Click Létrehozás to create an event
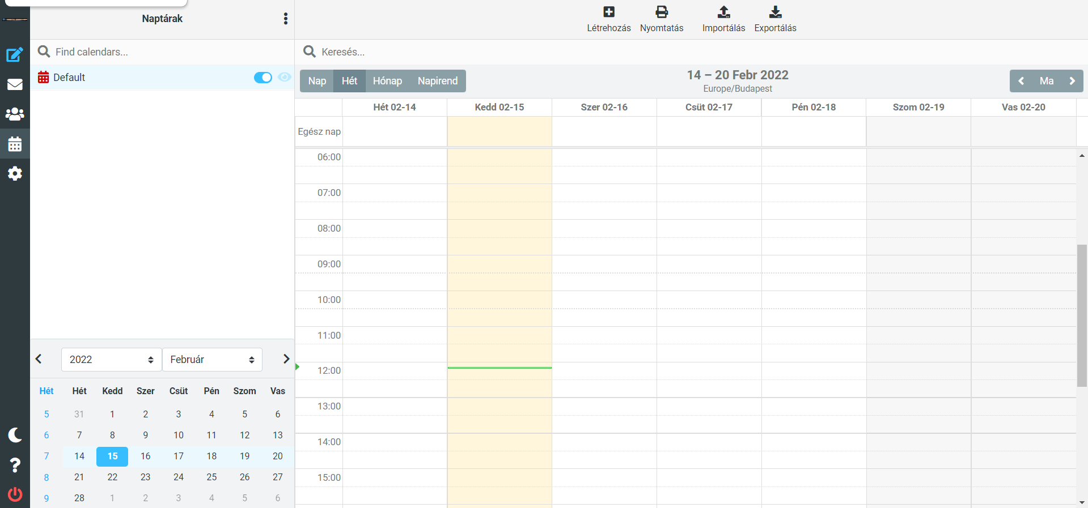1088x508 pixels. pyautogui.click(x=608, y=19)
